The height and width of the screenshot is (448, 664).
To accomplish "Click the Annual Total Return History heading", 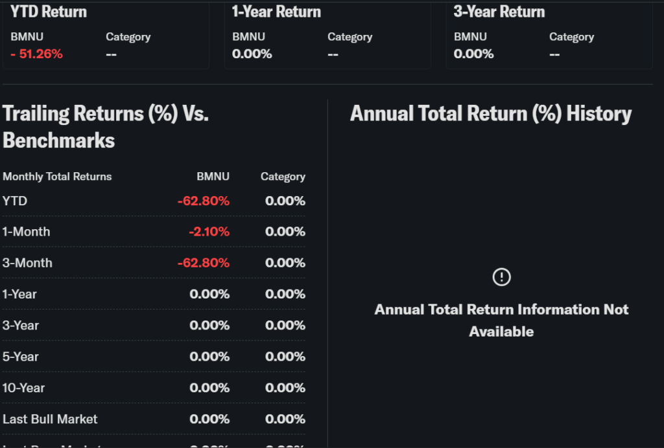I will pyautogui.click(x=491, y=114).
